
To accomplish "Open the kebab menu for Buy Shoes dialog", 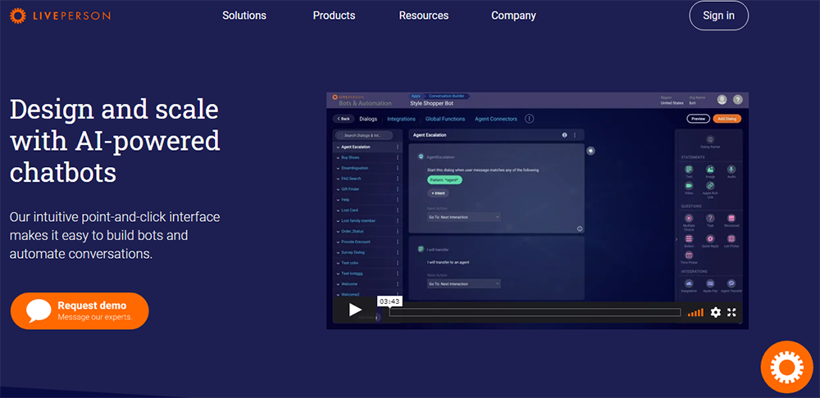I will (x=398, y=157).
